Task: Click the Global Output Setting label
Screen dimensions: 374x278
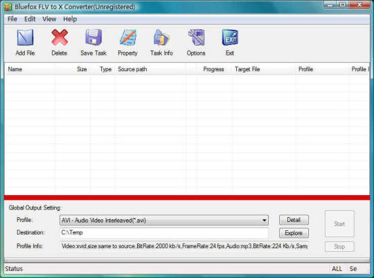Action: [x=35, y=208]
